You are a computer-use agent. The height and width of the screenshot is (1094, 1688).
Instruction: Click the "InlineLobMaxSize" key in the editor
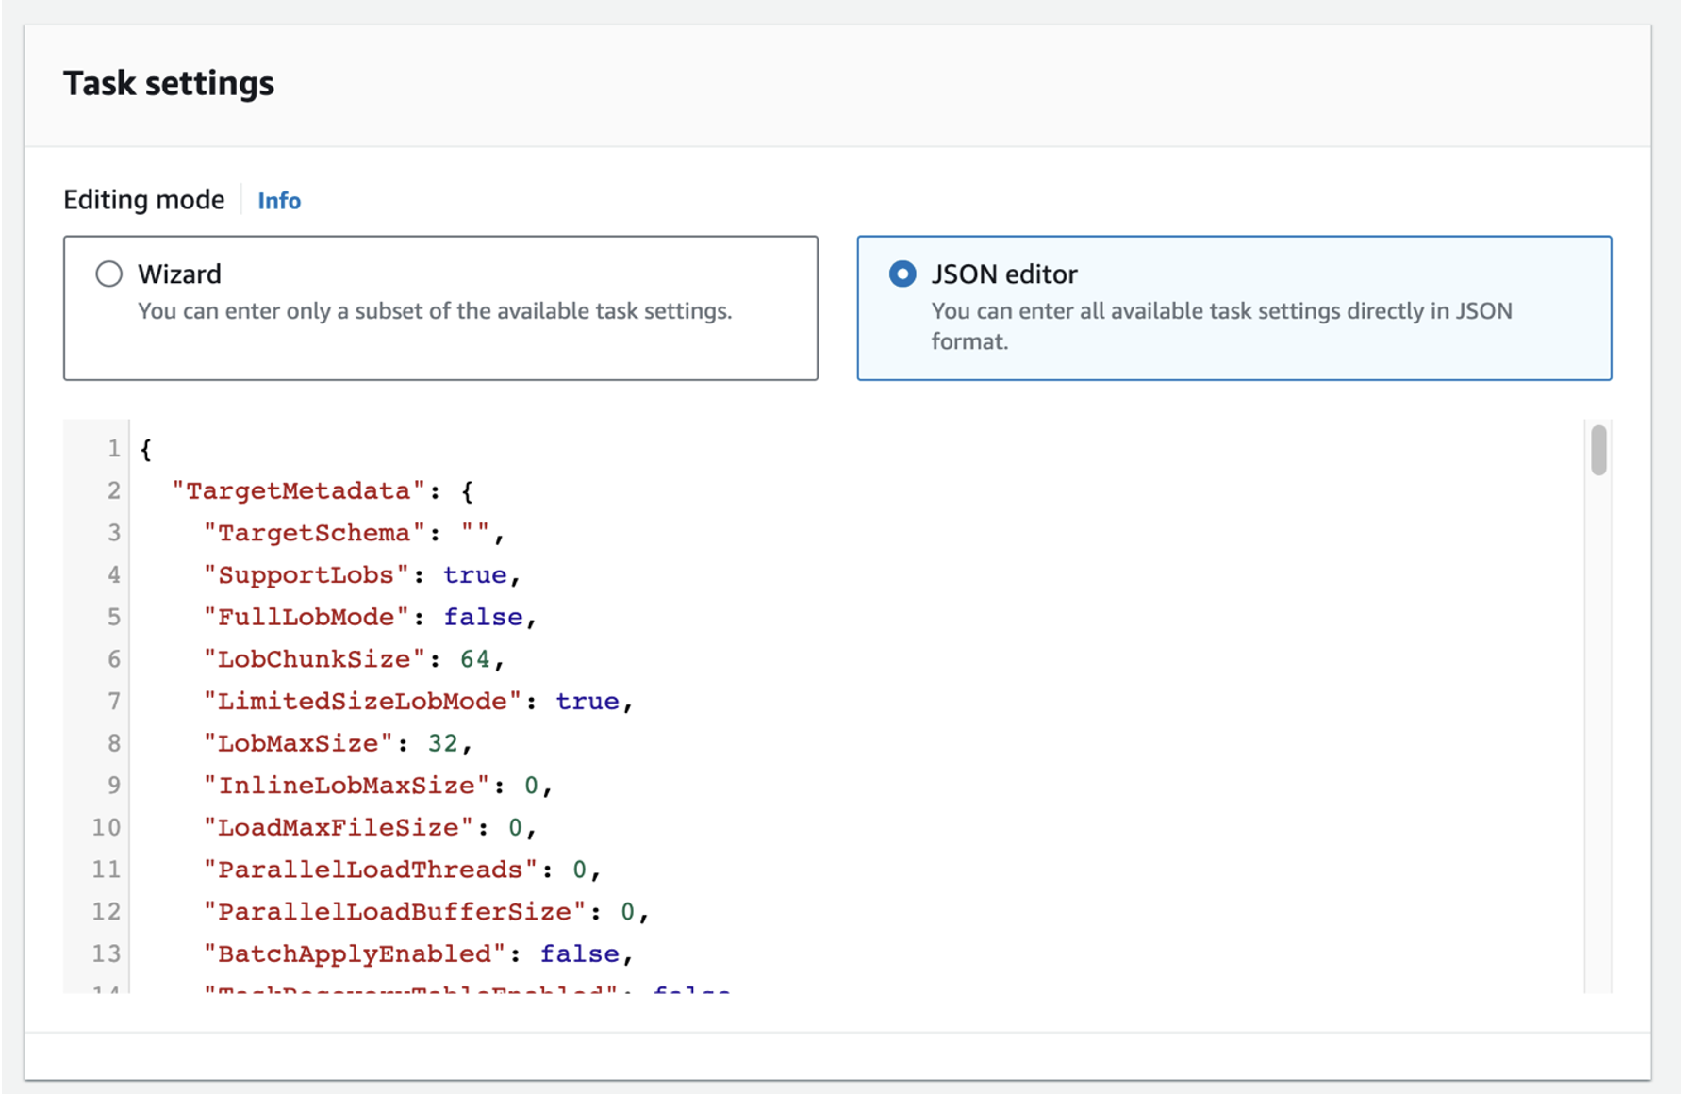tap(347, 786)
